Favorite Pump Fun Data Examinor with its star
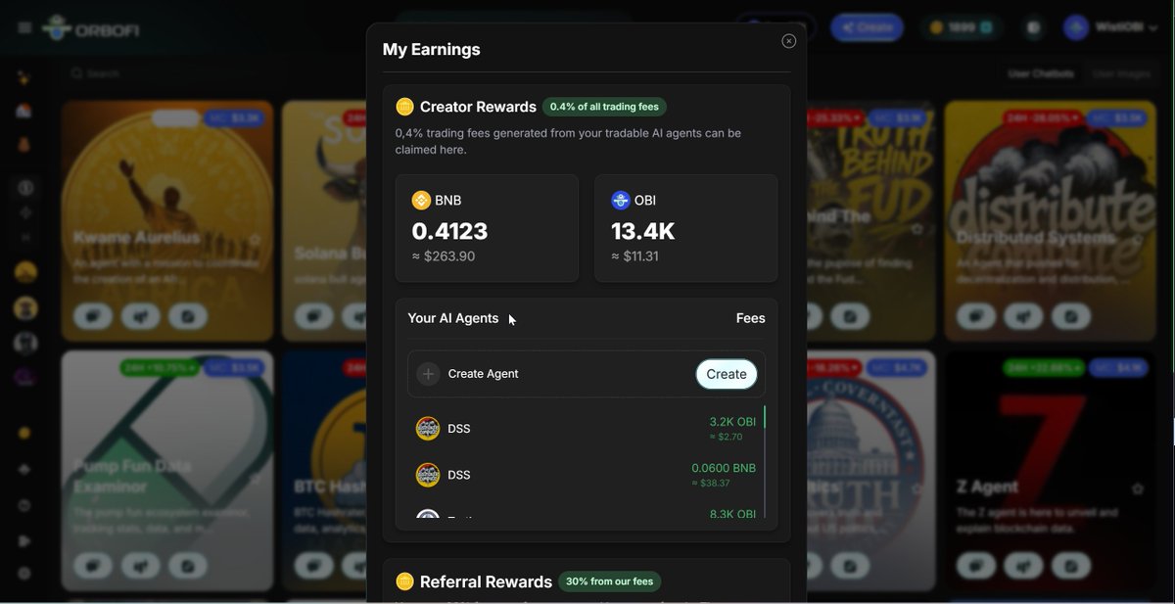The image size is (1175, 604). pos(255,479)
